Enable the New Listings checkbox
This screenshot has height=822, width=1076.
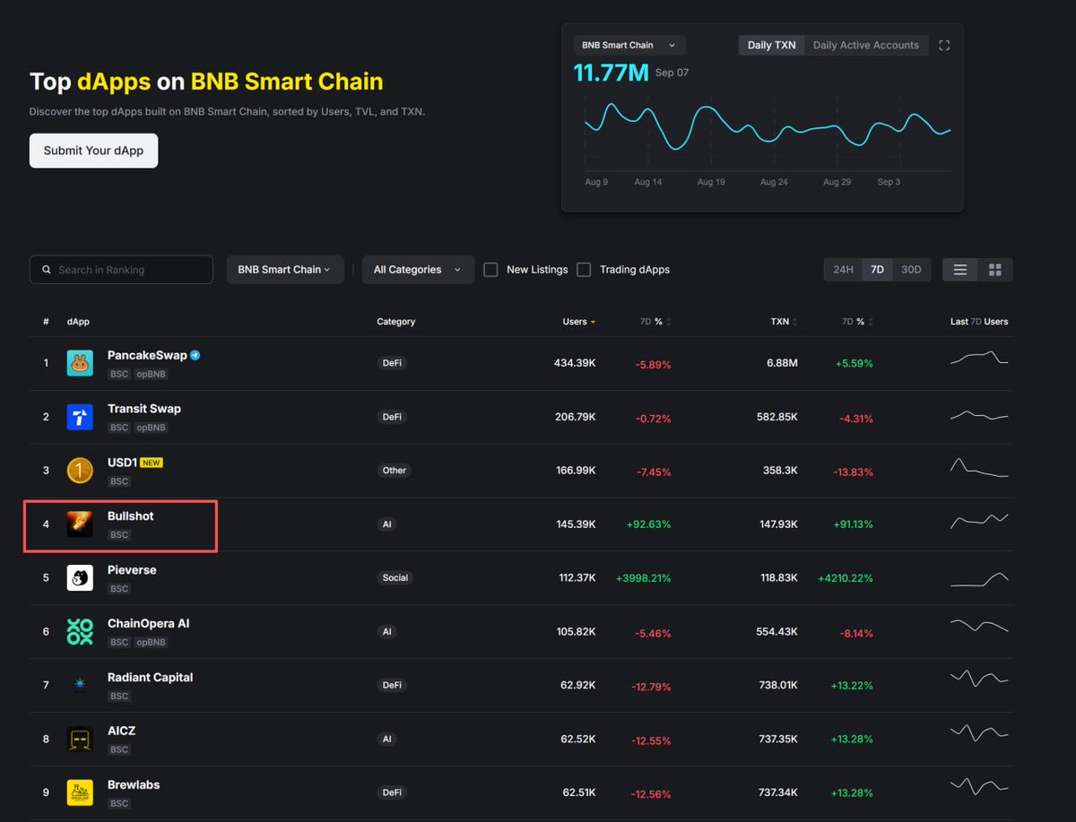pos(490,270)
